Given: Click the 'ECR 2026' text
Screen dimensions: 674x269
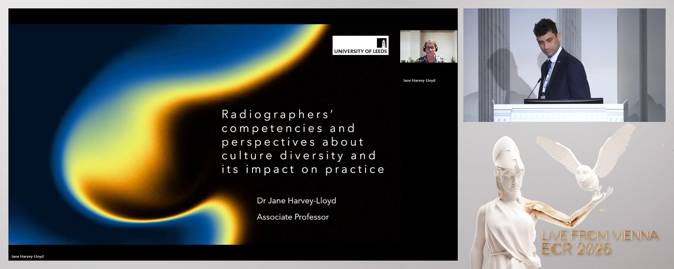Looking at the screenshot, I should [576, 249].
